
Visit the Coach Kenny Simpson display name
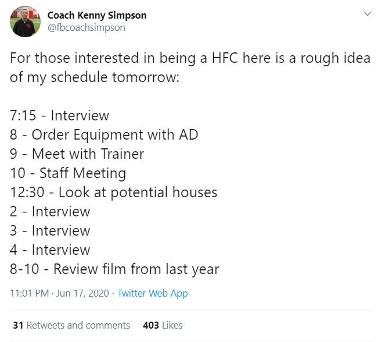pos(97,15)
